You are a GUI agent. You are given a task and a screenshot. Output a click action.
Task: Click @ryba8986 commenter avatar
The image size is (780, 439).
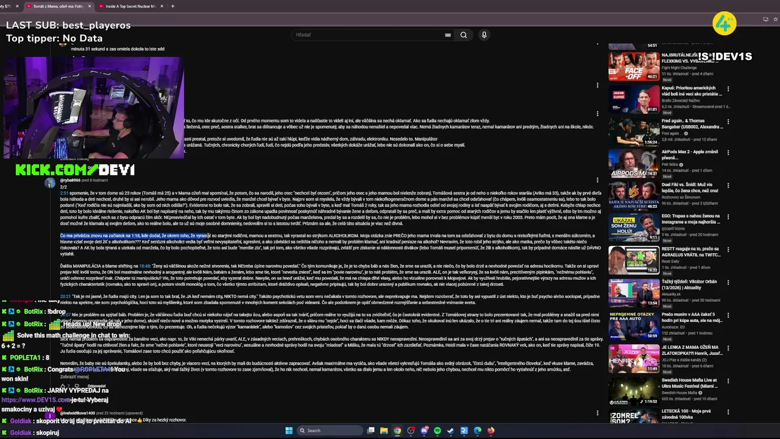[50, 182]
